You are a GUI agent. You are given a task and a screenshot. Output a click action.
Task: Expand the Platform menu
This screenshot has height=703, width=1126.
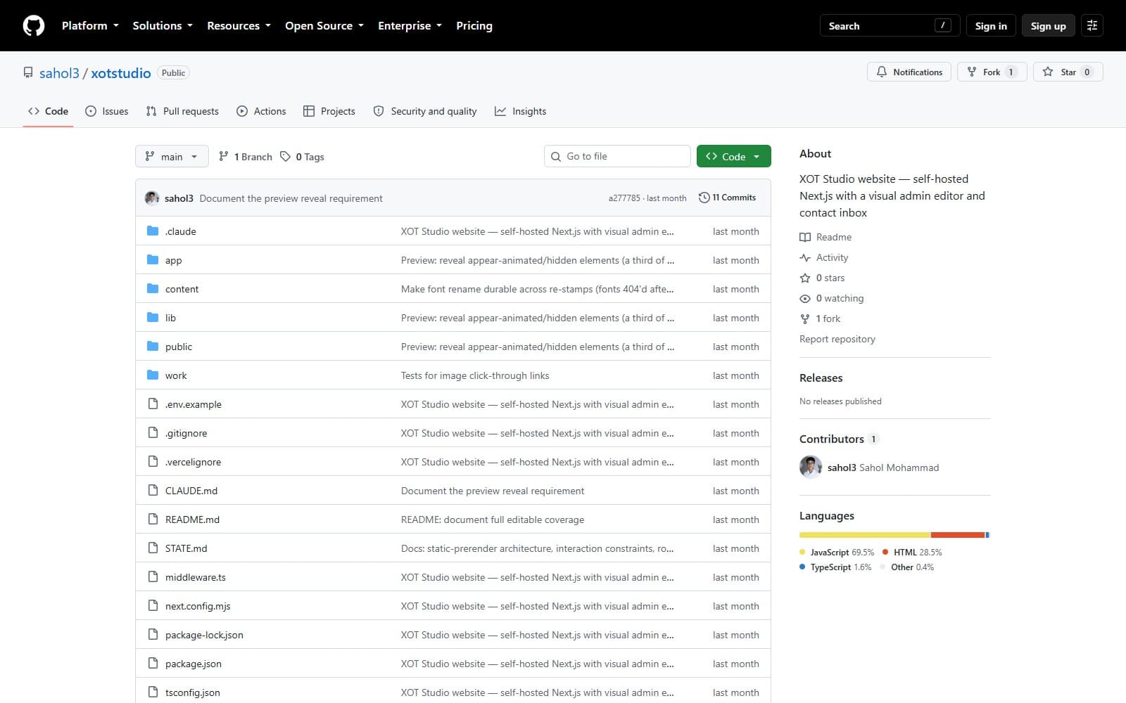(90, 26)
